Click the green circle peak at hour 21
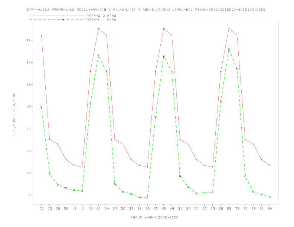Image resolution: width=294 pixels, height=227 pixels. click(98, 55)
